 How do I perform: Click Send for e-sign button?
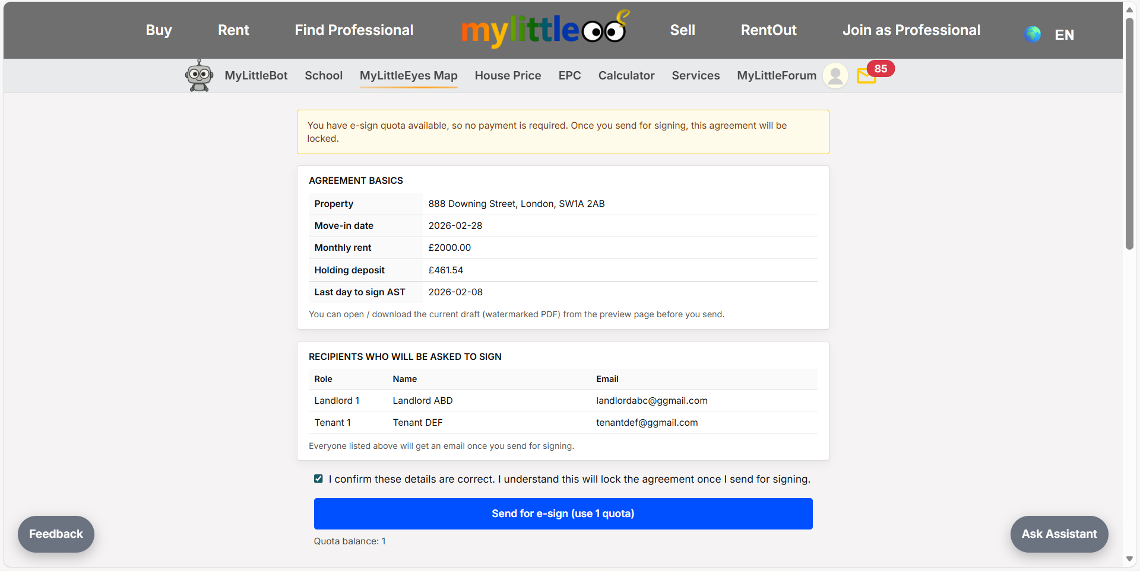[x=563, y=513]
